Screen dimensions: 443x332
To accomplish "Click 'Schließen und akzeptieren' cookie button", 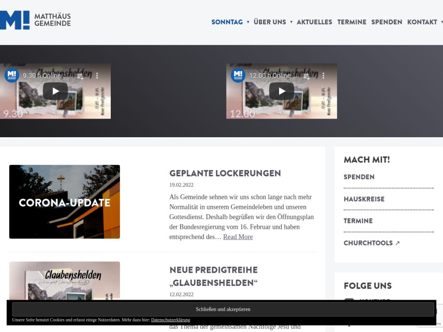I will pos(223,309).
